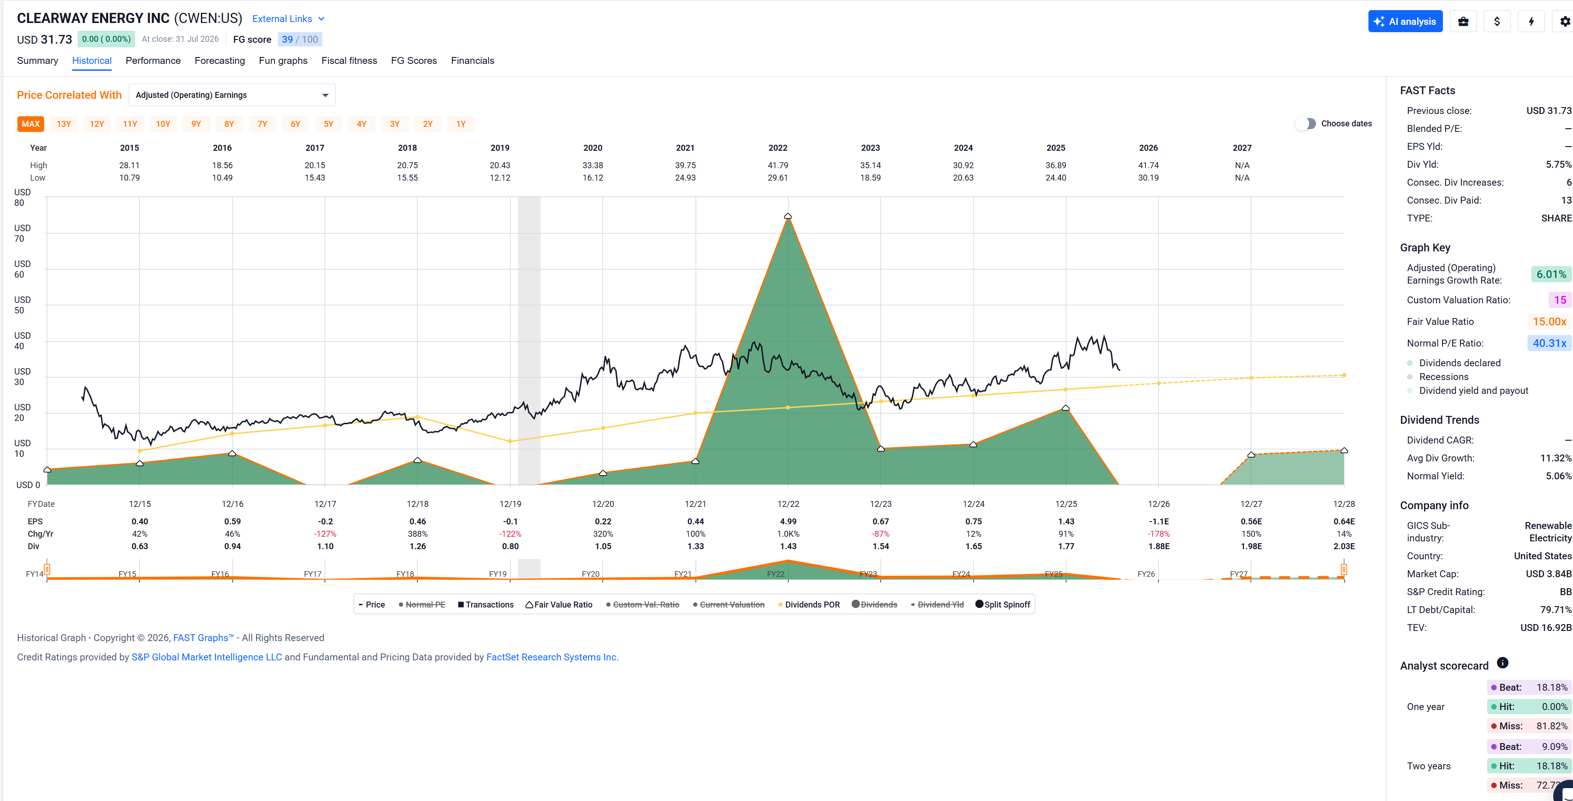Screen dimensions: 1573x801
Task: Click the dollar sign currency icon
Action: (x=1497, y=21)
